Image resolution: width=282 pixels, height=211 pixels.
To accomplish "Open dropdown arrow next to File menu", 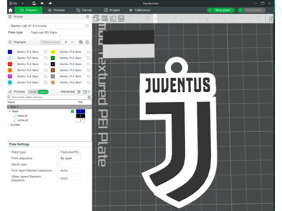I will tap(22, 4).
